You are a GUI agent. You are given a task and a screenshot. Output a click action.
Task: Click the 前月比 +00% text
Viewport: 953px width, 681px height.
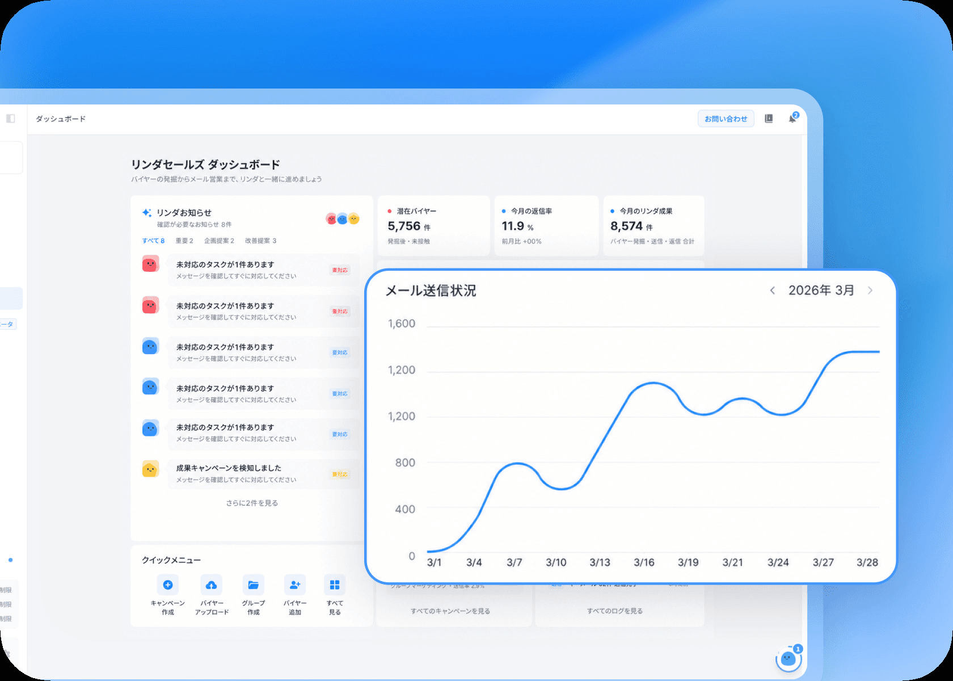521,241
